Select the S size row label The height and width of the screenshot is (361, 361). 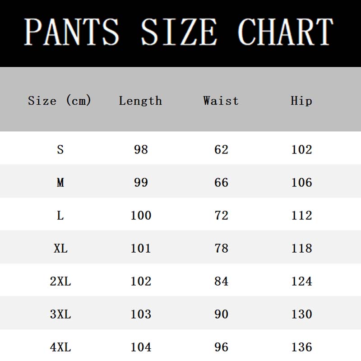click(60, 150)
